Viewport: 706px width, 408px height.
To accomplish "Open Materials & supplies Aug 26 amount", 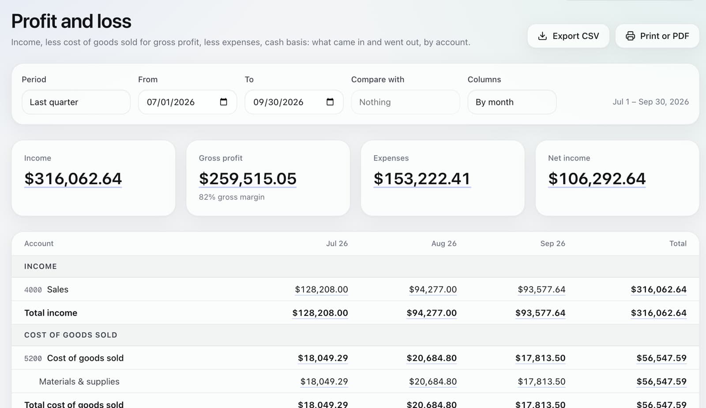I will pos(433,382).
